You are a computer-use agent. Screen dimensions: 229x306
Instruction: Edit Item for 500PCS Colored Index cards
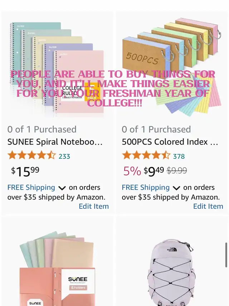(208, 206)
